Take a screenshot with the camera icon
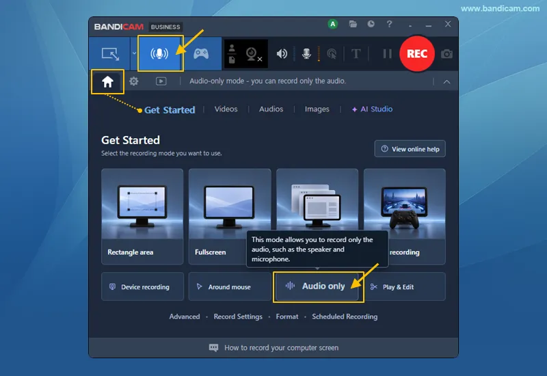The image size is (547, 376). [x=446, y=54]
